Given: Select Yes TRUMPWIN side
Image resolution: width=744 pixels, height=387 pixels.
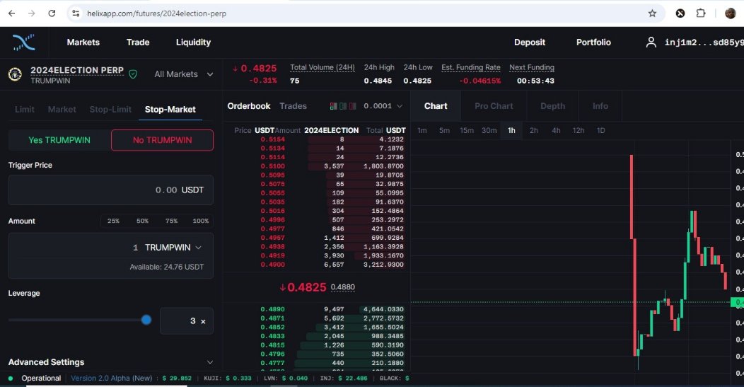Looking at the screenshot, I should 59,140.
